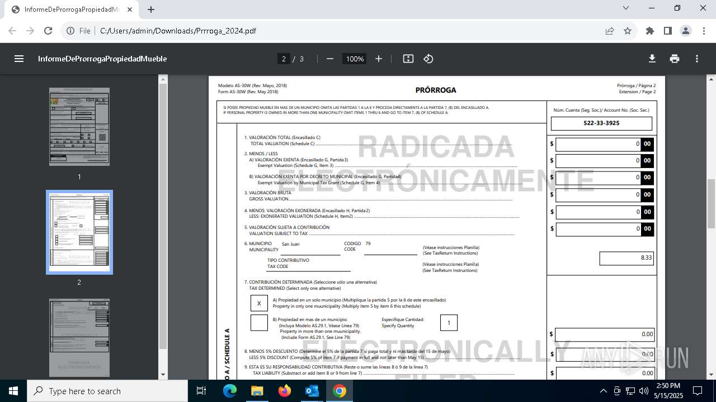Bookmark this tab with the star
716x402 pixels.
click(x=628, y=31)
